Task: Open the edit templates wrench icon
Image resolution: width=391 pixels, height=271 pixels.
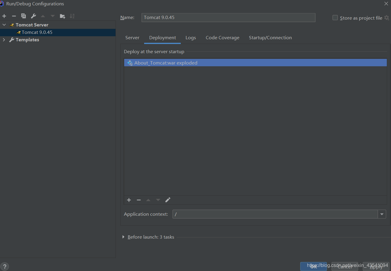Action: click(33, 16)
